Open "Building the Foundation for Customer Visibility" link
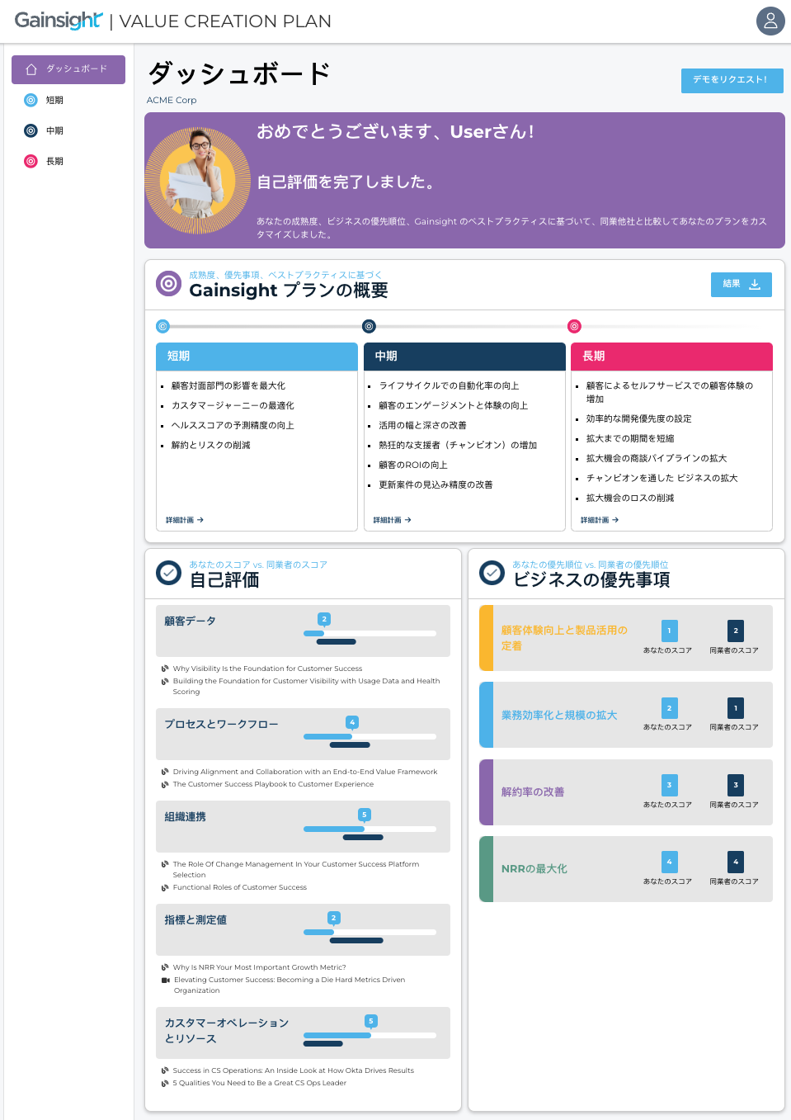This screenshot has width=791, height=1120. point(306,686)
